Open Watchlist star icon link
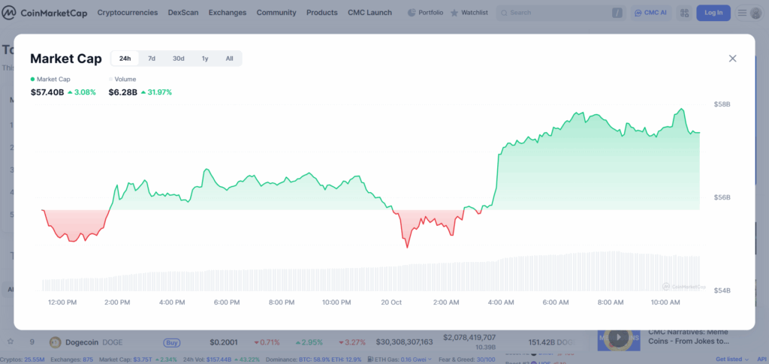Screen dimensions: 769x364 (x=469, y=13)
